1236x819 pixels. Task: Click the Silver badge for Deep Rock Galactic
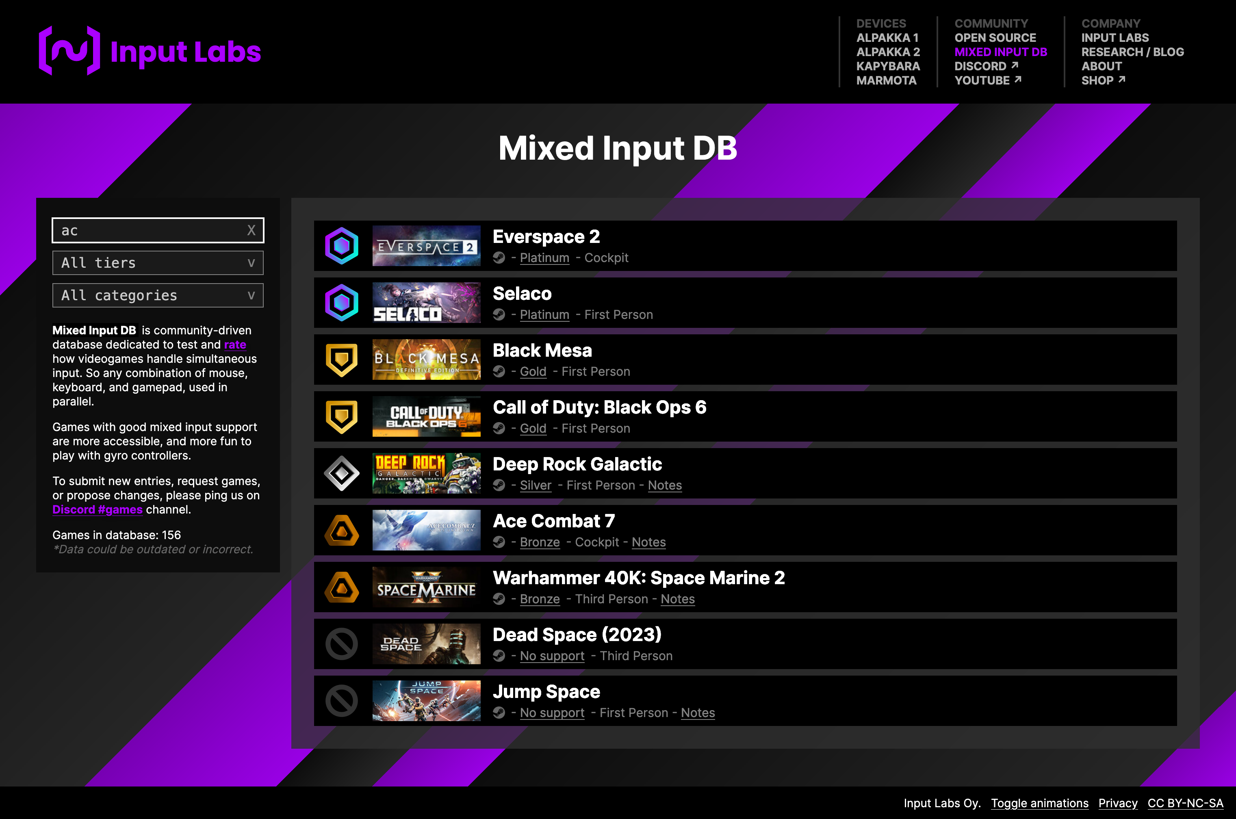[342, 473]
